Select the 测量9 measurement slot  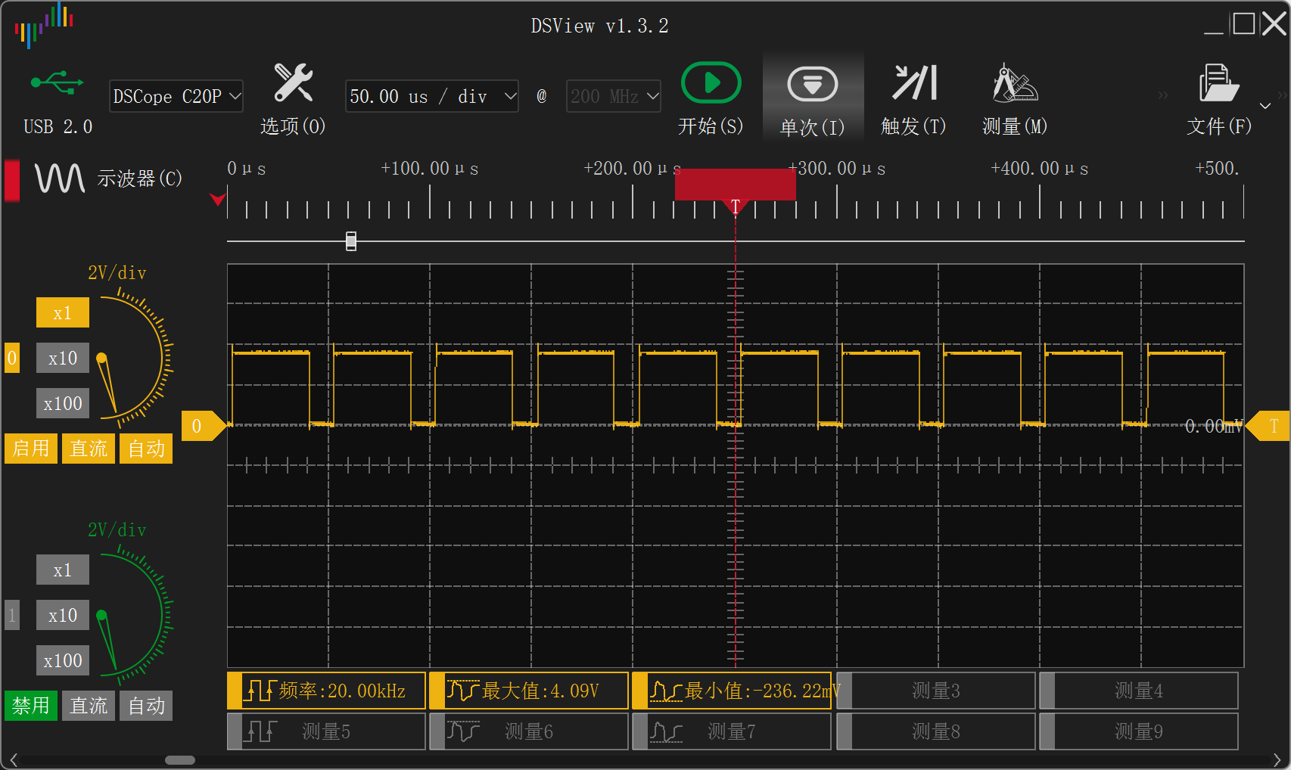pos(1139,731)
